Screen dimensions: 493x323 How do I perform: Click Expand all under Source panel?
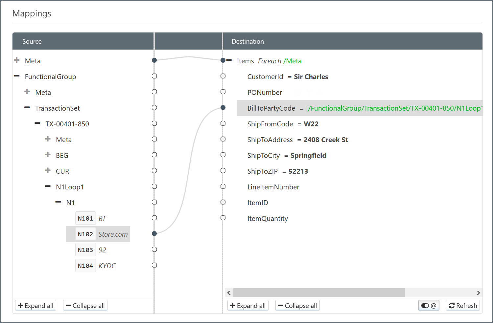pyautogui.click(x=35, y=306)
